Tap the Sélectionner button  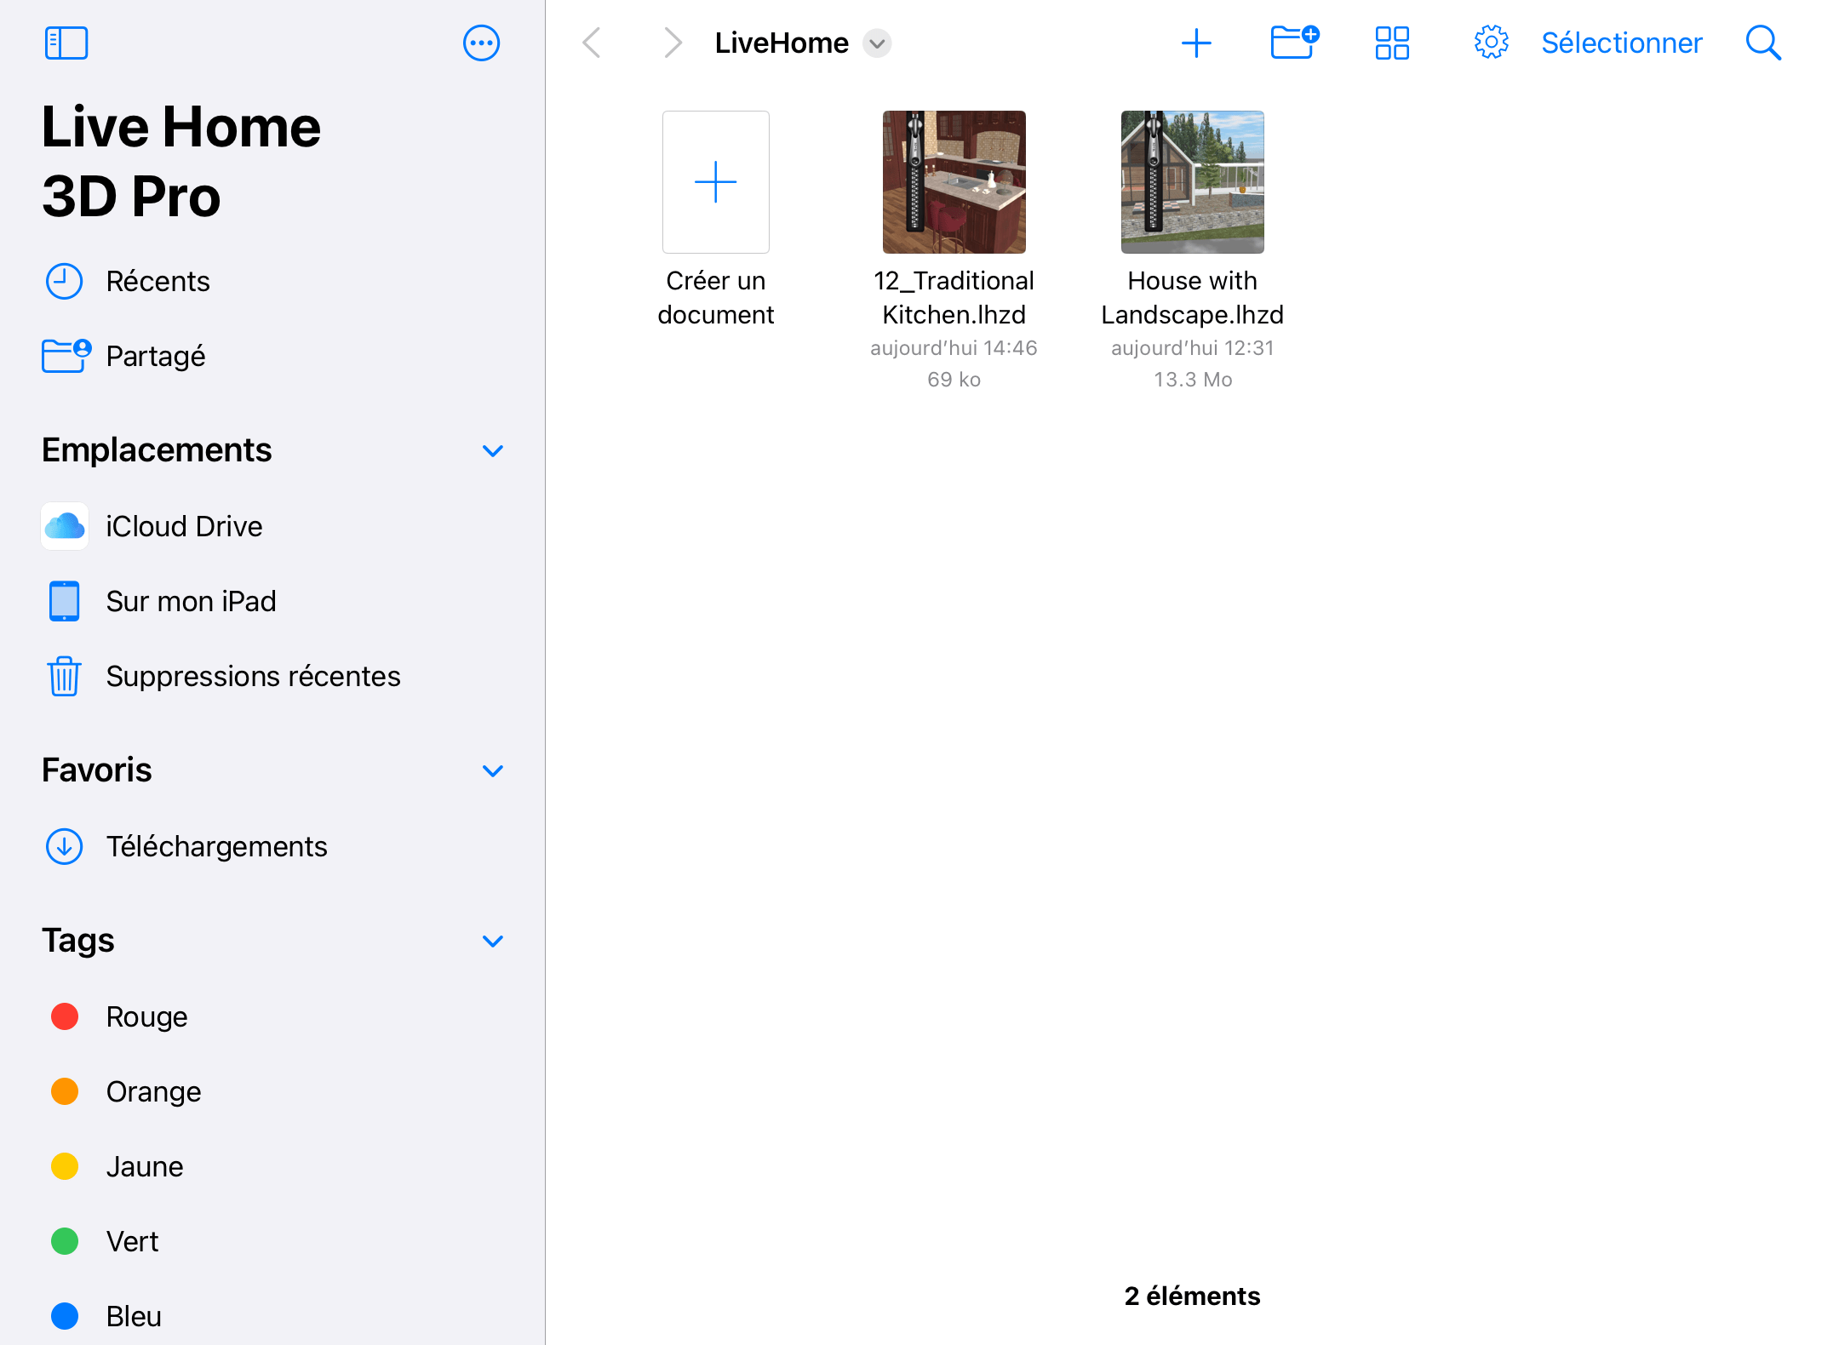(x=1622, y=43)
